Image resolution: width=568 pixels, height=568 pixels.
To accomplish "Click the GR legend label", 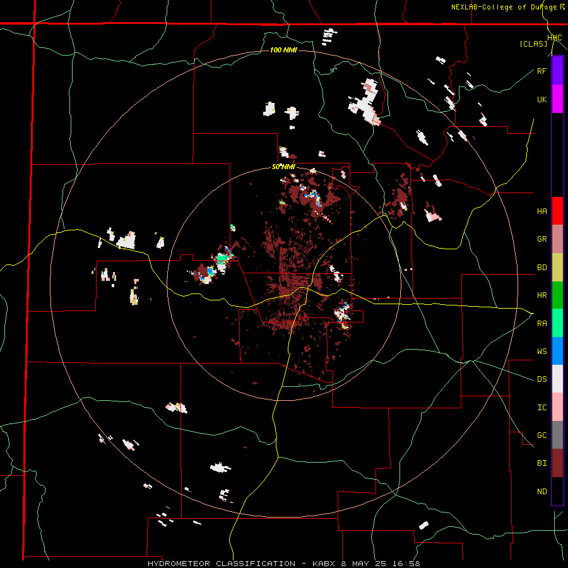I will [541, 239].
